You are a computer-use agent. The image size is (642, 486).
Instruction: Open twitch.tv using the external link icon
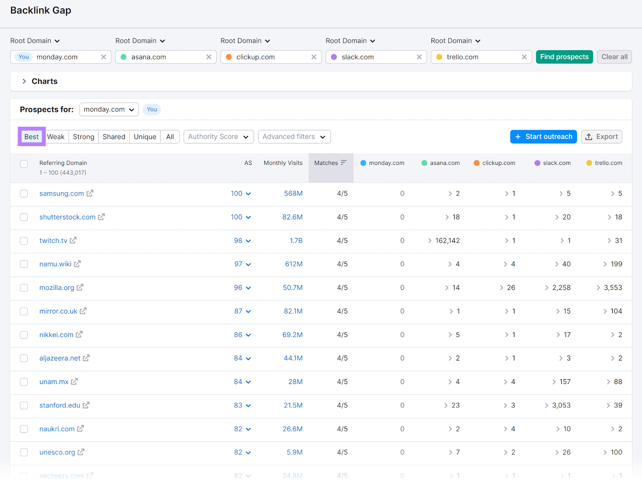73,240
